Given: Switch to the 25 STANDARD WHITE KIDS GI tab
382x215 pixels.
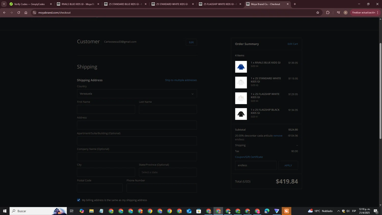Looking at the screenshot, I should (x=172, y=4).
